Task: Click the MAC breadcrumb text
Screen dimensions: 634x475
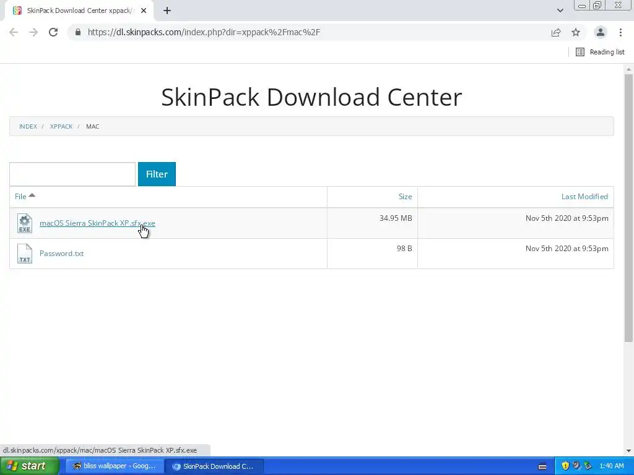Action: pos(93,126)
